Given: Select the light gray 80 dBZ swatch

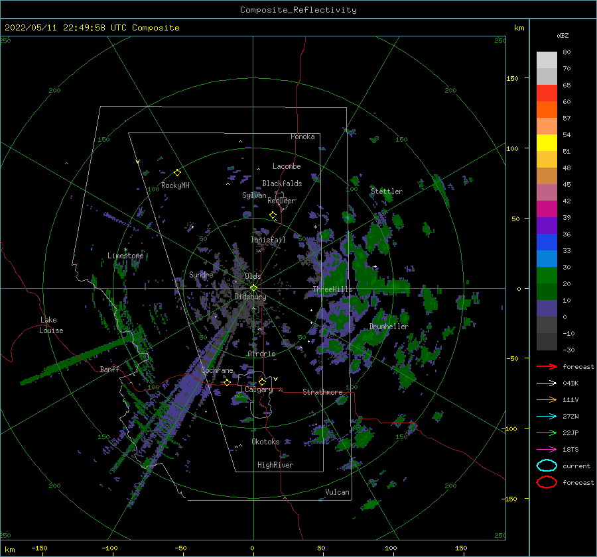Looking at the screenshot, I should [x=547, y=60].
